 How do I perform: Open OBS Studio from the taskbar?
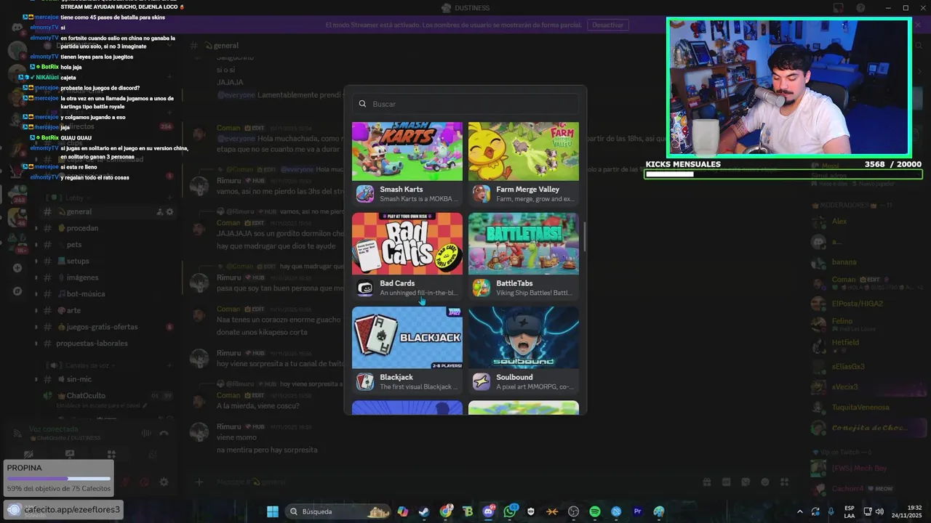573,511
